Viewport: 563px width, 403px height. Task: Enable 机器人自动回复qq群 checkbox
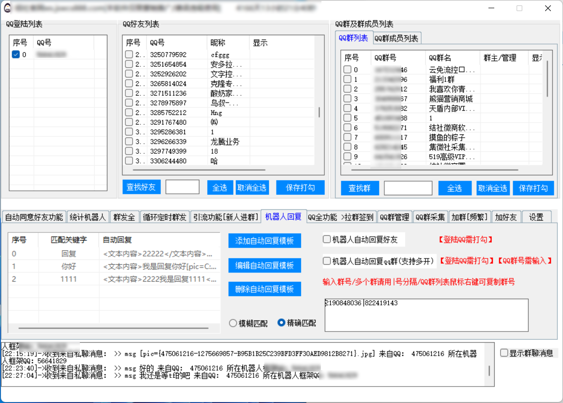click(x=327, y=261)
